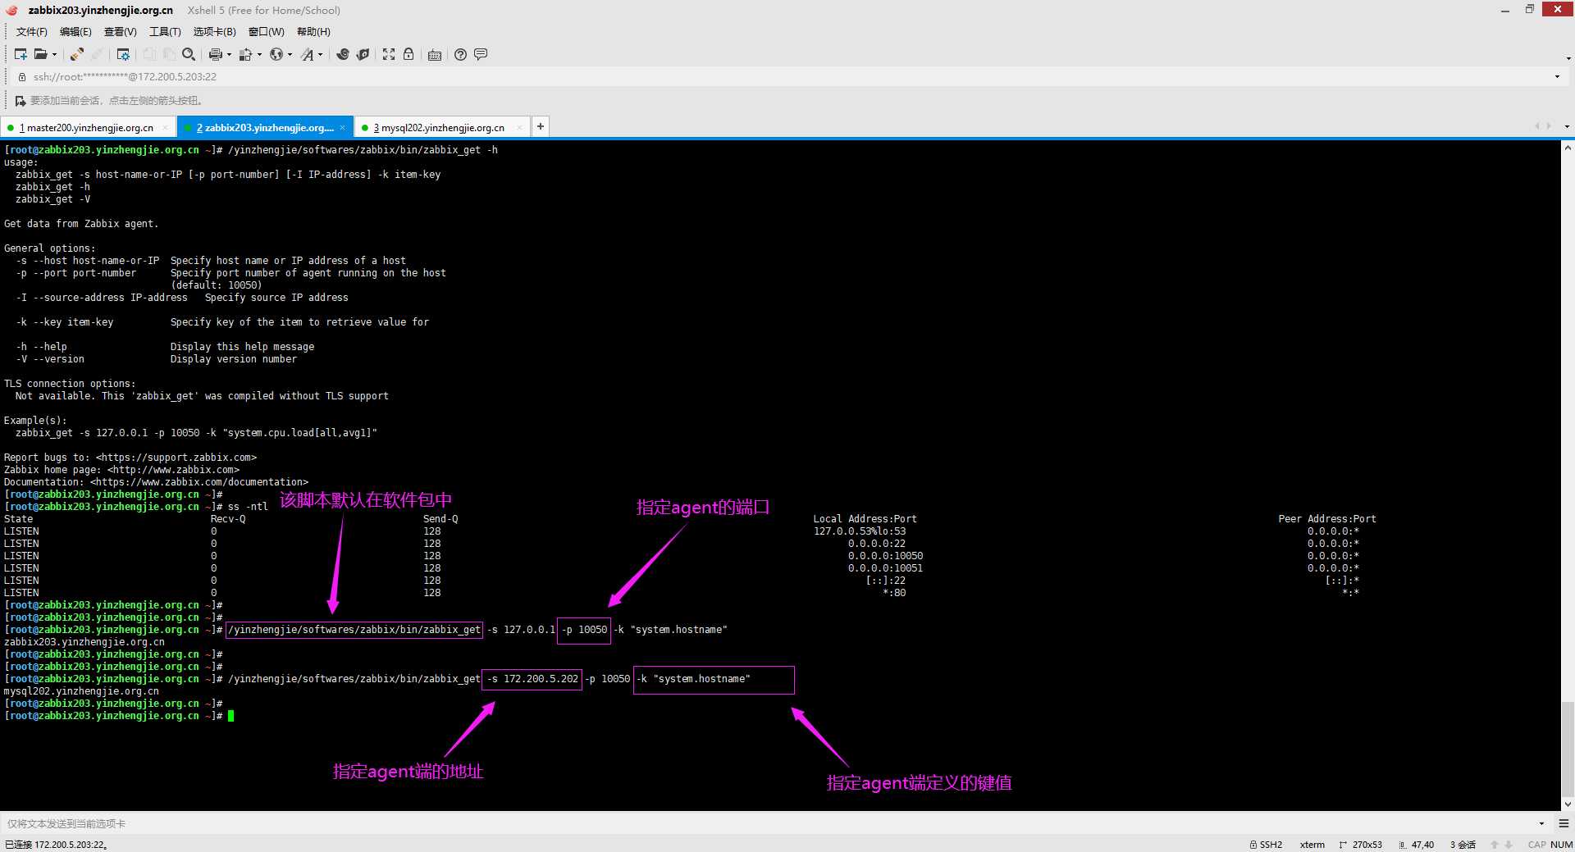Close the master200 tab
1575x852 pixels.
(x=165, y=128)
